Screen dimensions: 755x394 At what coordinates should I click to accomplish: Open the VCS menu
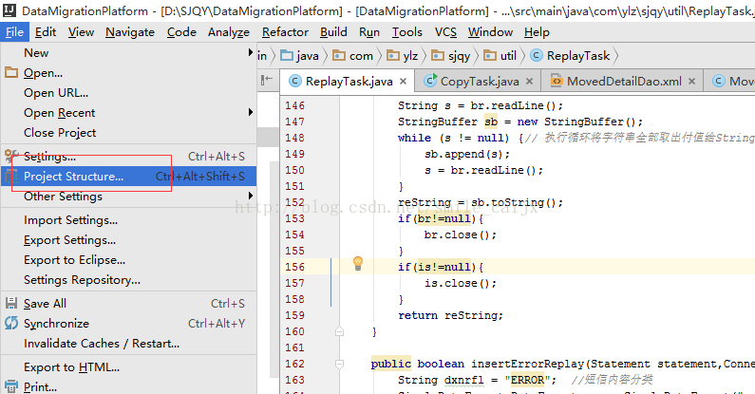click(445, 32)
